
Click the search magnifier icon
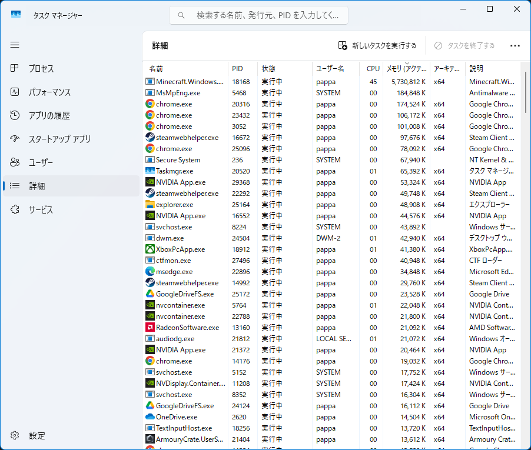[x=181, y=15]
